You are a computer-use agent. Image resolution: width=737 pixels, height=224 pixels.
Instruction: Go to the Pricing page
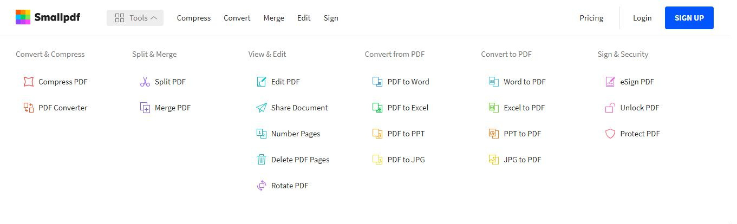[591, 18]
